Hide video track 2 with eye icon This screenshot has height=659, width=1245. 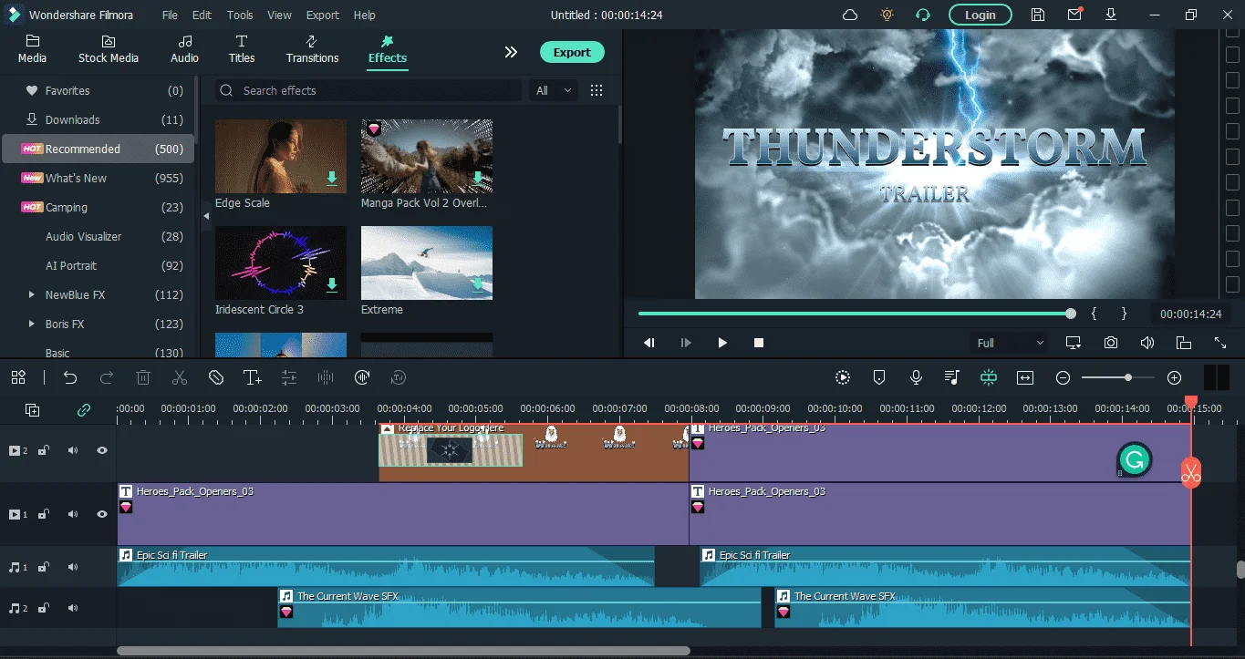(x=101, y=450)
